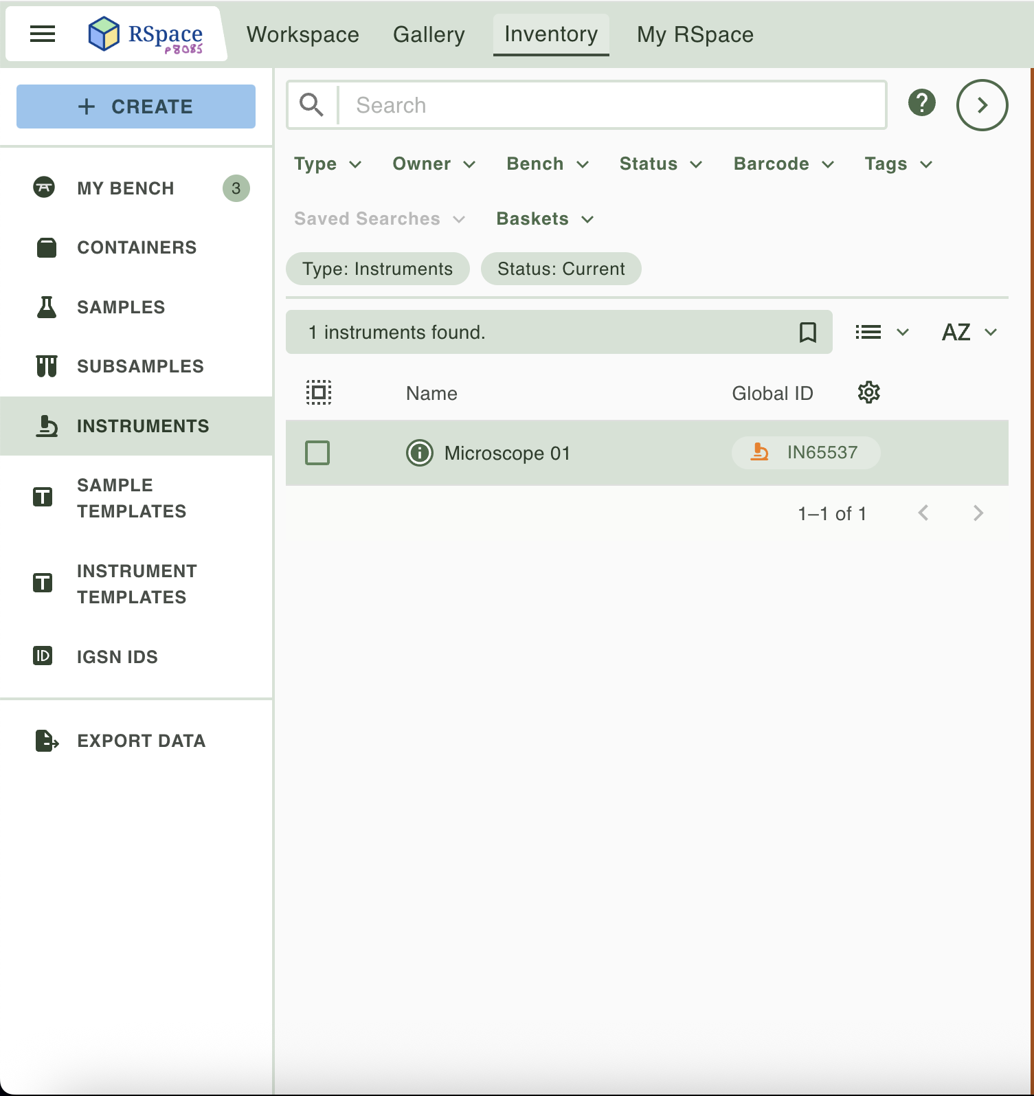
Task: Click the '1 instruments found.' text
Action: pyautogui.click(x=397, y=333)
